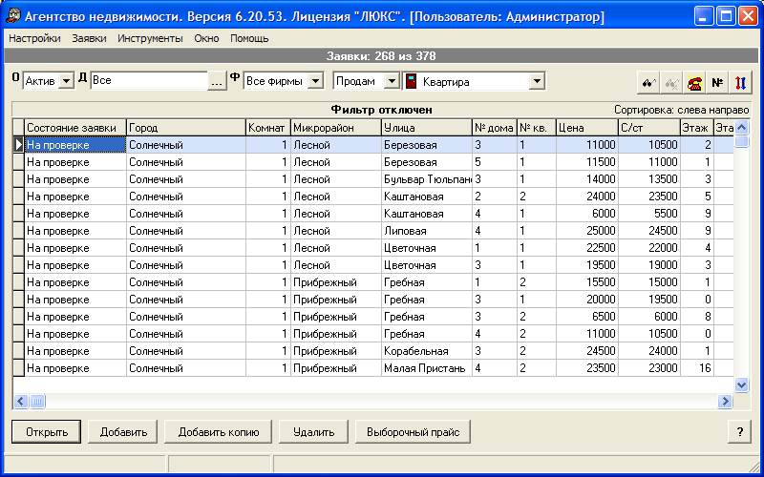Click the red-blue sort arrows icon
The image size is (764, 477).
(740, 83)
